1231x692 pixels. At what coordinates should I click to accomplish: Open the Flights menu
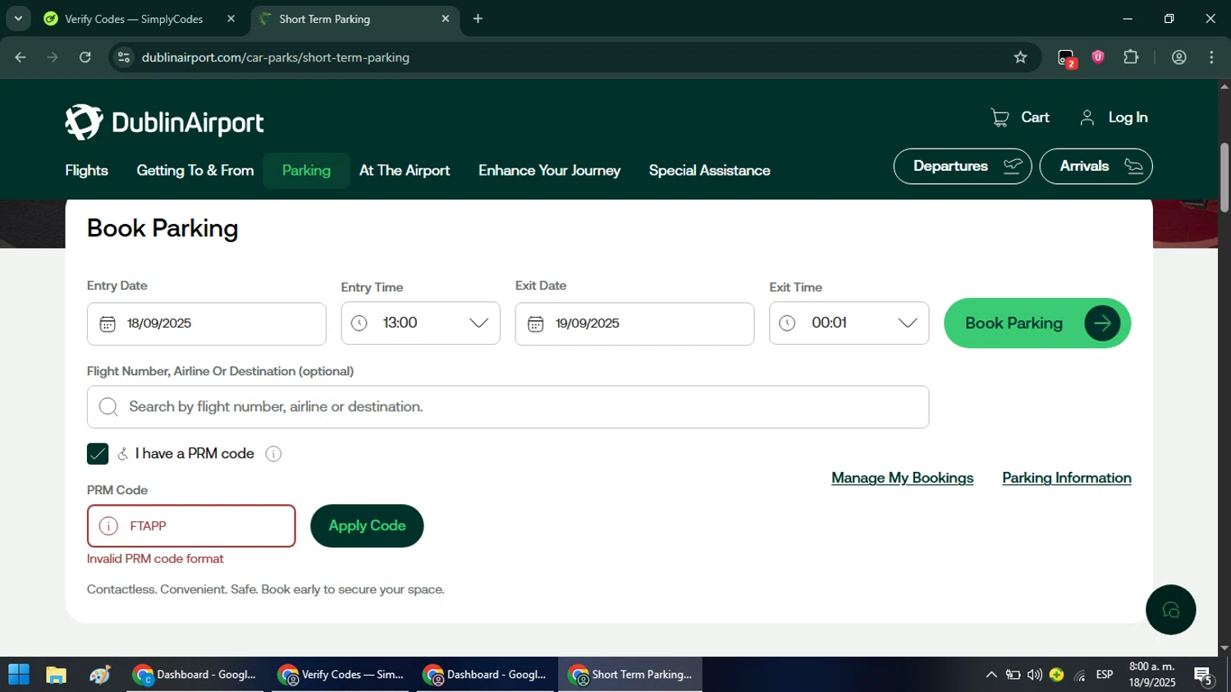tap(86, 171)
